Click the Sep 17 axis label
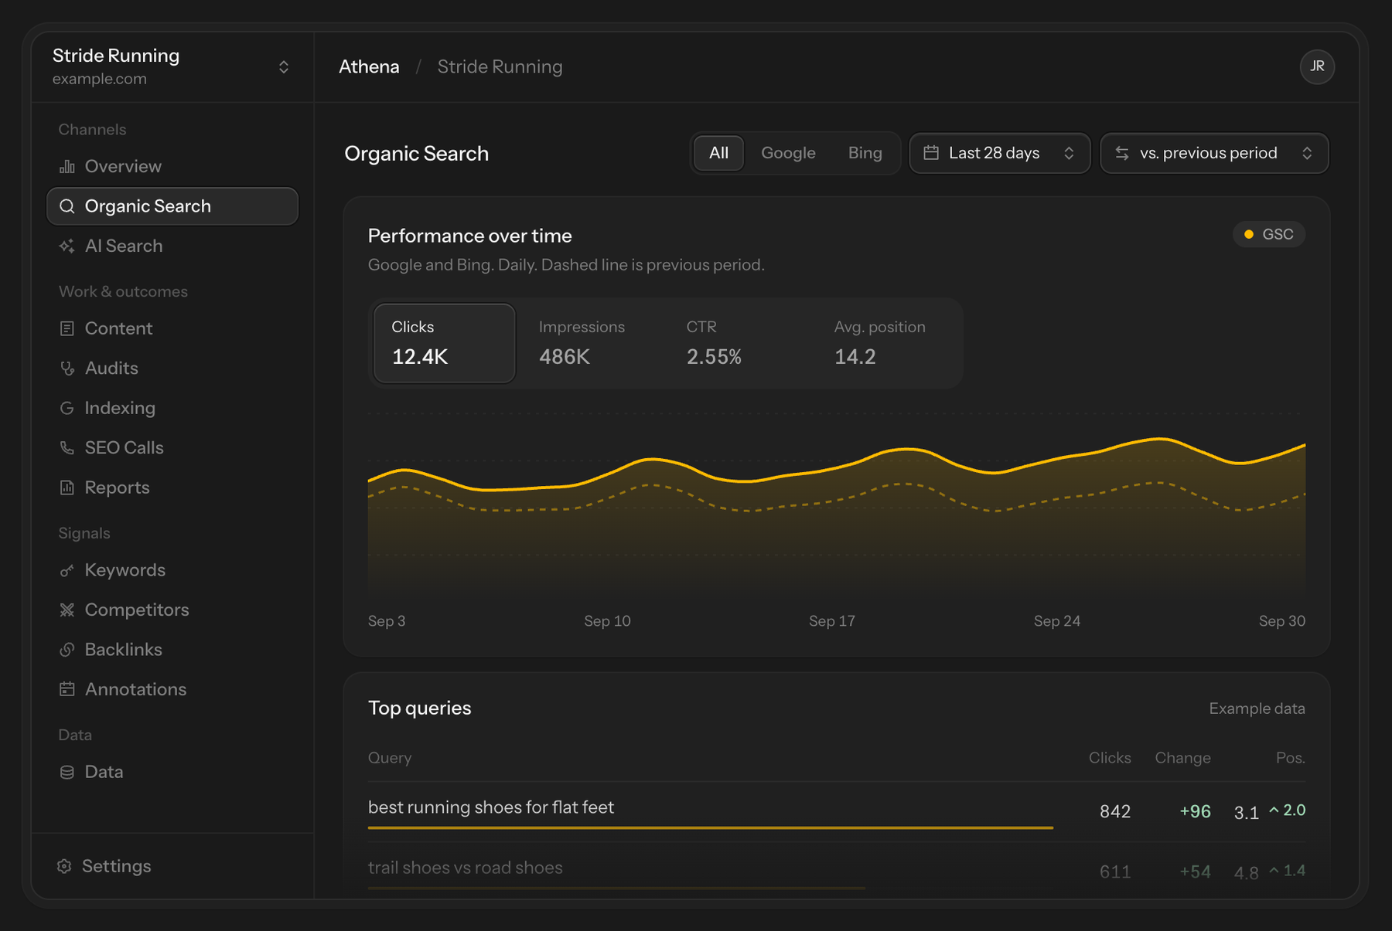Image resolution: width=1392 pixels, height=931 pixels. click(x=832, y=621)
